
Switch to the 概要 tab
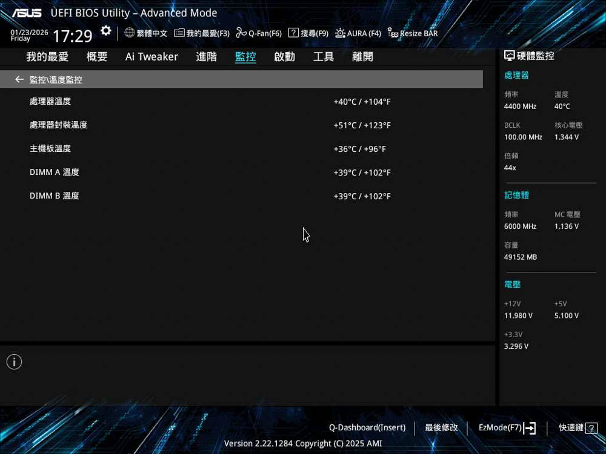pos(97,57)
